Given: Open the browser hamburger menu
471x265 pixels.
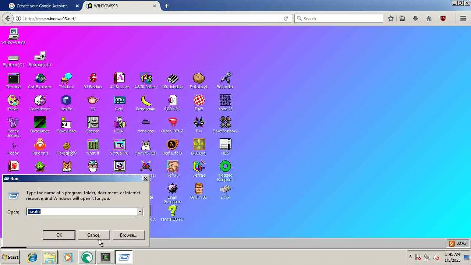Looking at the screenshot, I should pyautogui.click(x=463, y=18).
